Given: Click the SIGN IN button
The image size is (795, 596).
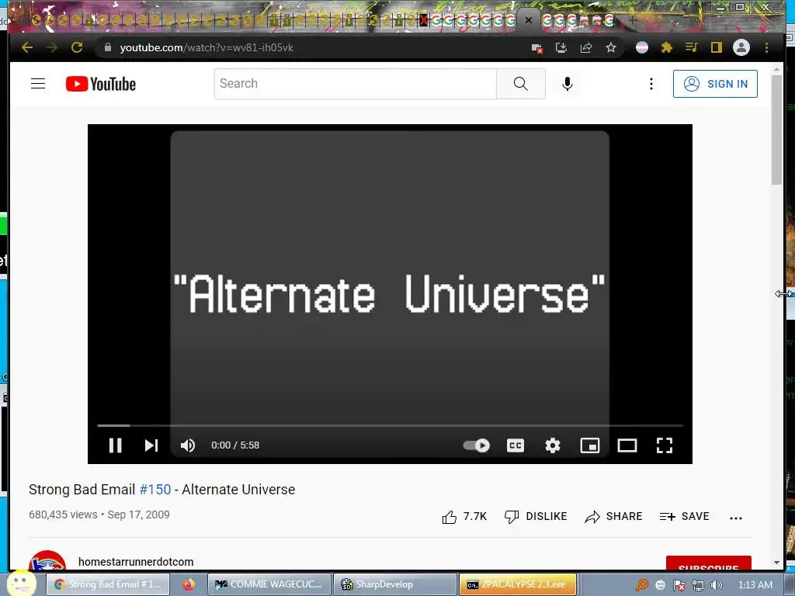Looking at the screenshot, I should coord(715,84).
